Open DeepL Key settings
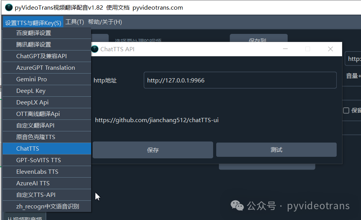361x220 pixels. pyautogui.click(x=47, y=91)
